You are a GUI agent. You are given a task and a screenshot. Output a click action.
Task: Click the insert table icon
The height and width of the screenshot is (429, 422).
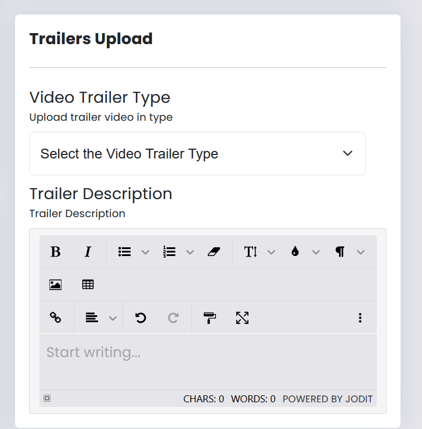tap(88, 284)
